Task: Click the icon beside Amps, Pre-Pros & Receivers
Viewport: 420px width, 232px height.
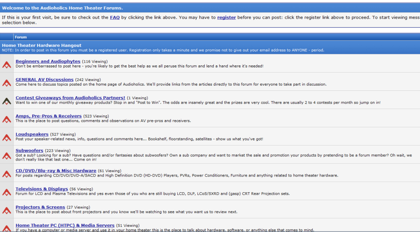Action: coord(6,119)
